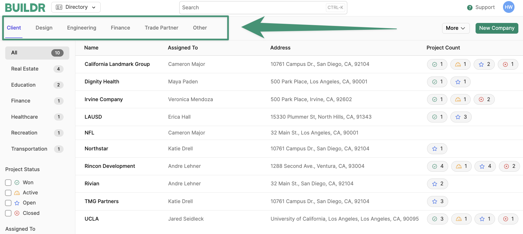Click Rincon Development won count badge

pos(437,166)
